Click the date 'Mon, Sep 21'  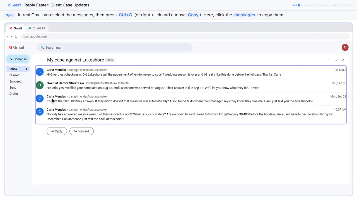(x=338, y=97)
